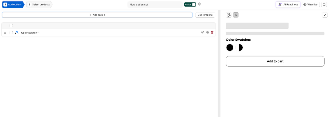Select the solid black color swatch
329x117 pixels.
(230, 47)
